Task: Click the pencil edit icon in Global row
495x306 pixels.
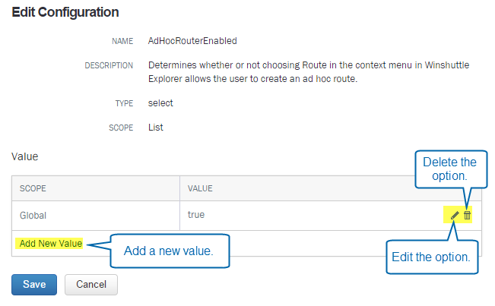Action: click(455, 215)
